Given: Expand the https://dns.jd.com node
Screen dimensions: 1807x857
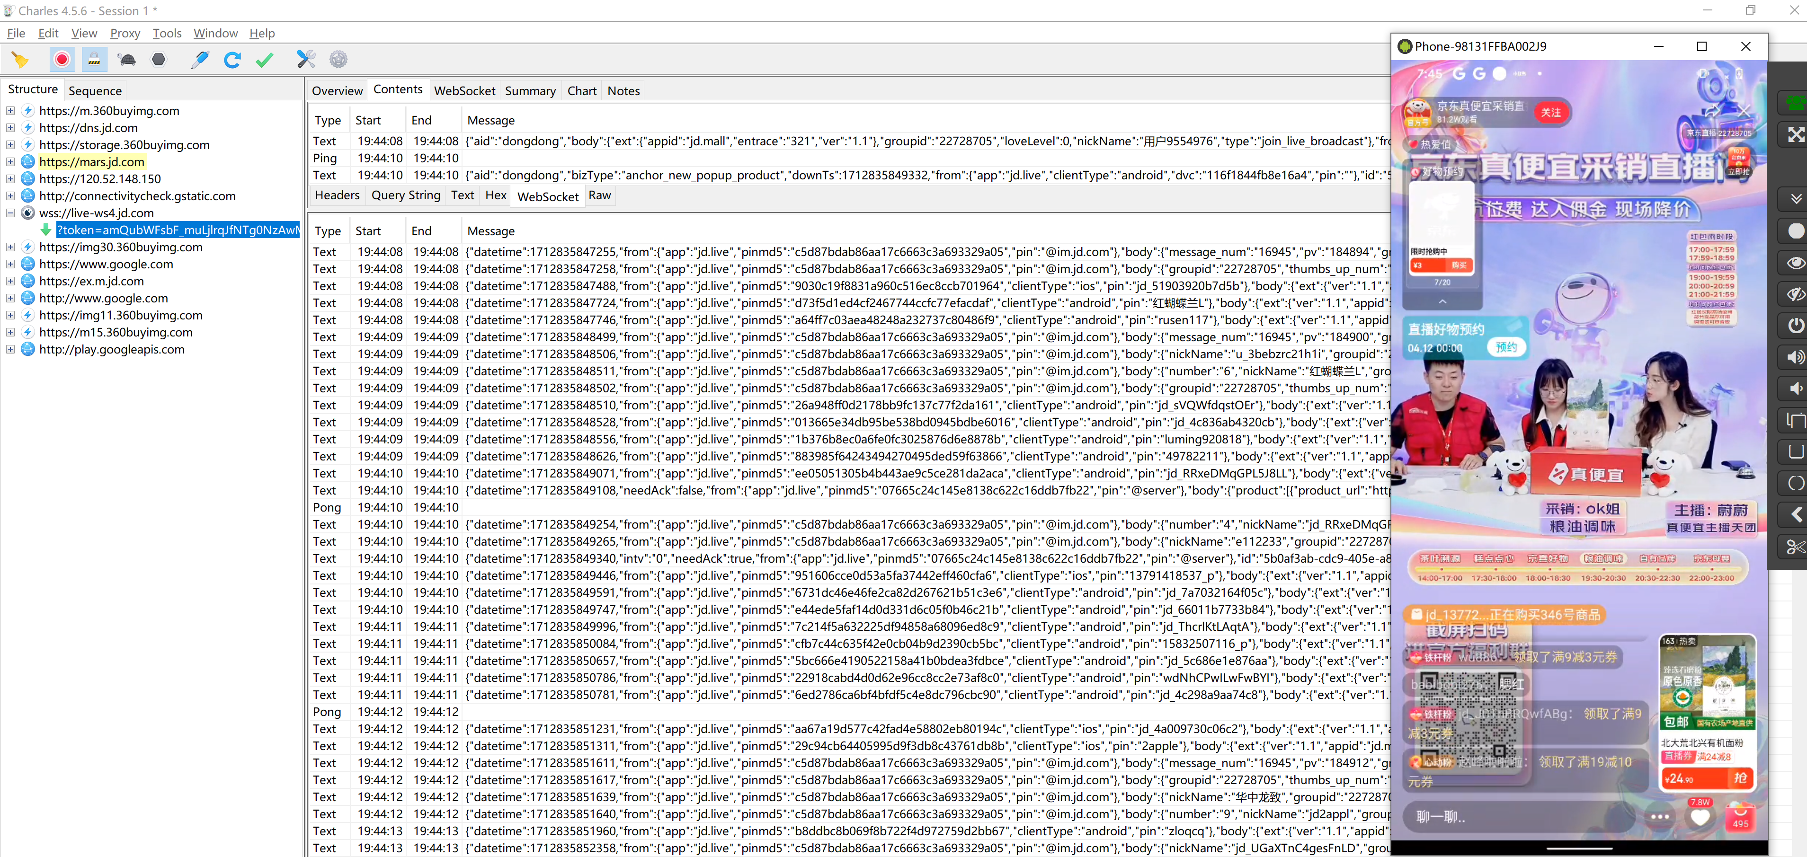Looking at the screenshot, I should click(10, 128).
